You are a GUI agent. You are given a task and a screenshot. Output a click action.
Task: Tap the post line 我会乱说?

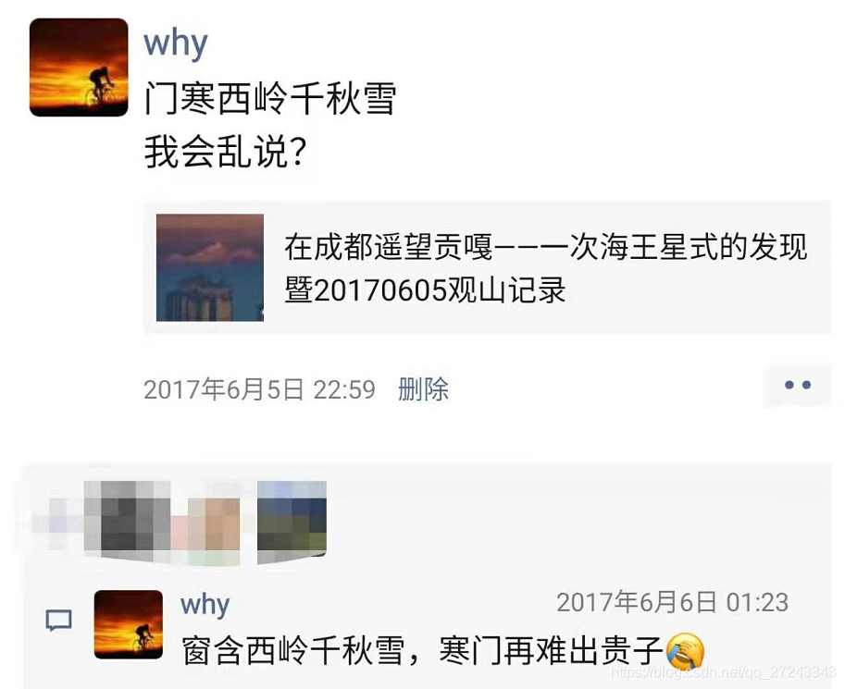coord(225,152)
